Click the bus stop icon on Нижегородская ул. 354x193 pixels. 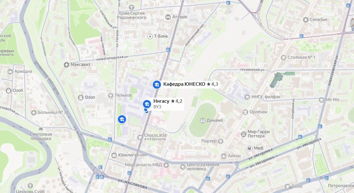pyautogui.click(x=168, y=50)
